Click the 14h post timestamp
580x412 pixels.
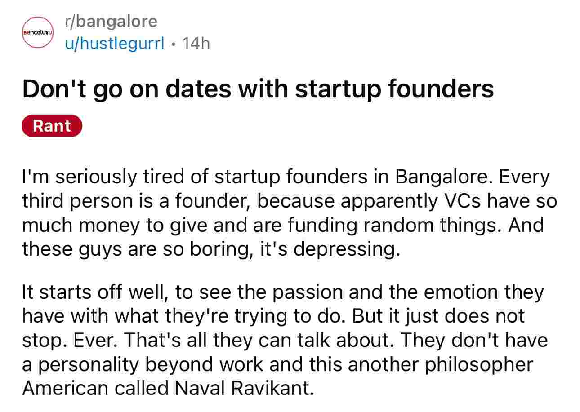(194, 43)
